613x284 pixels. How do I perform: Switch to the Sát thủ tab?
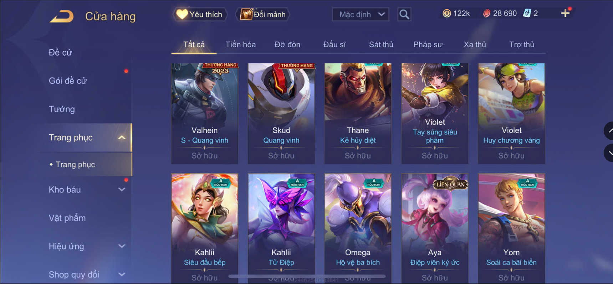pyautogui.click(x=381, y=45)
